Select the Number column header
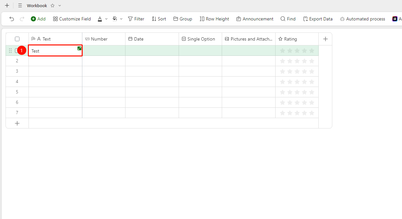The width and height of the screenshot is (402, 219). tap(104, 39)
